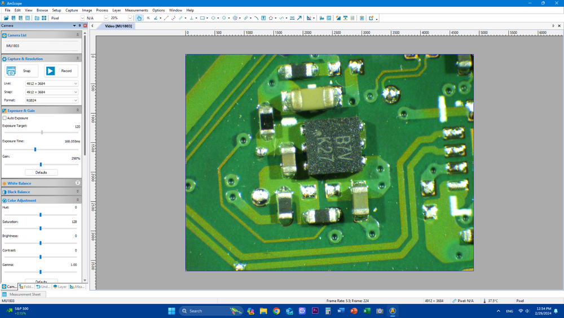Collapse the Exposure & Gain section
The height and width of the screenshot is (318, 564).
point(78,111)
